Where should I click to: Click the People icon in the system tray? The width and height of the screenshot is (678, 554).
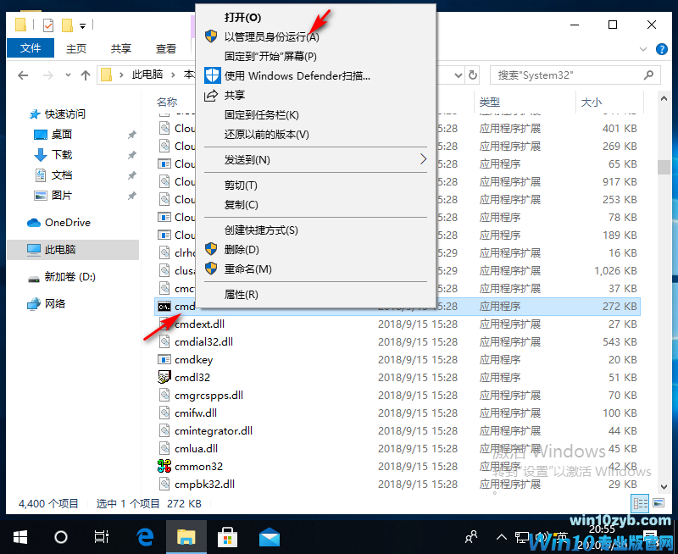click(x=470, y=536)
